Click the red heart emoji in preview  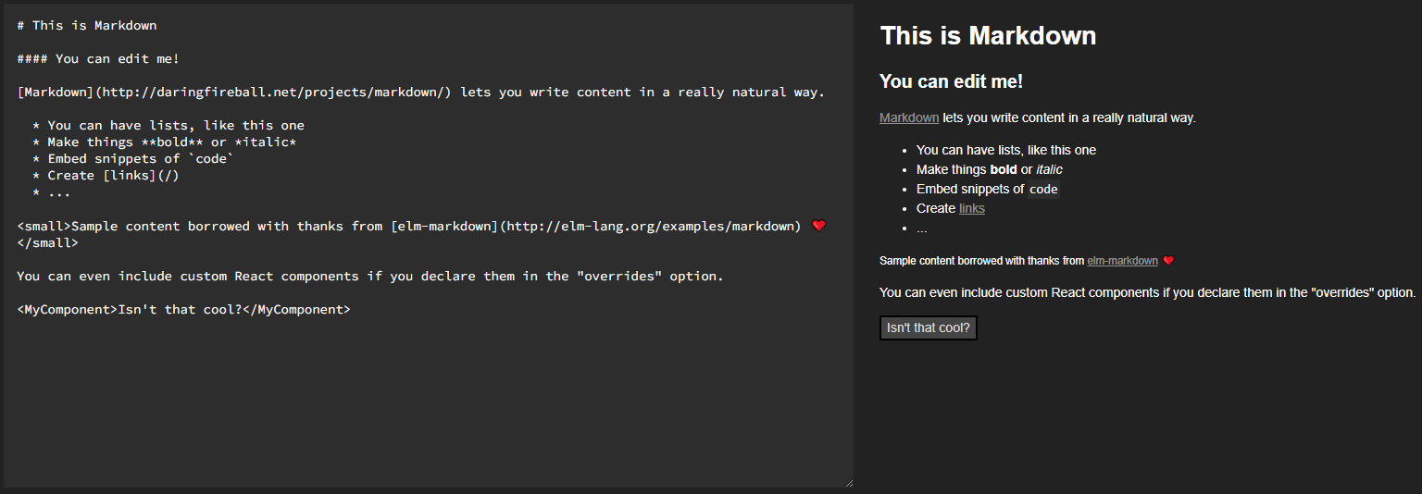pos(1168,261)
